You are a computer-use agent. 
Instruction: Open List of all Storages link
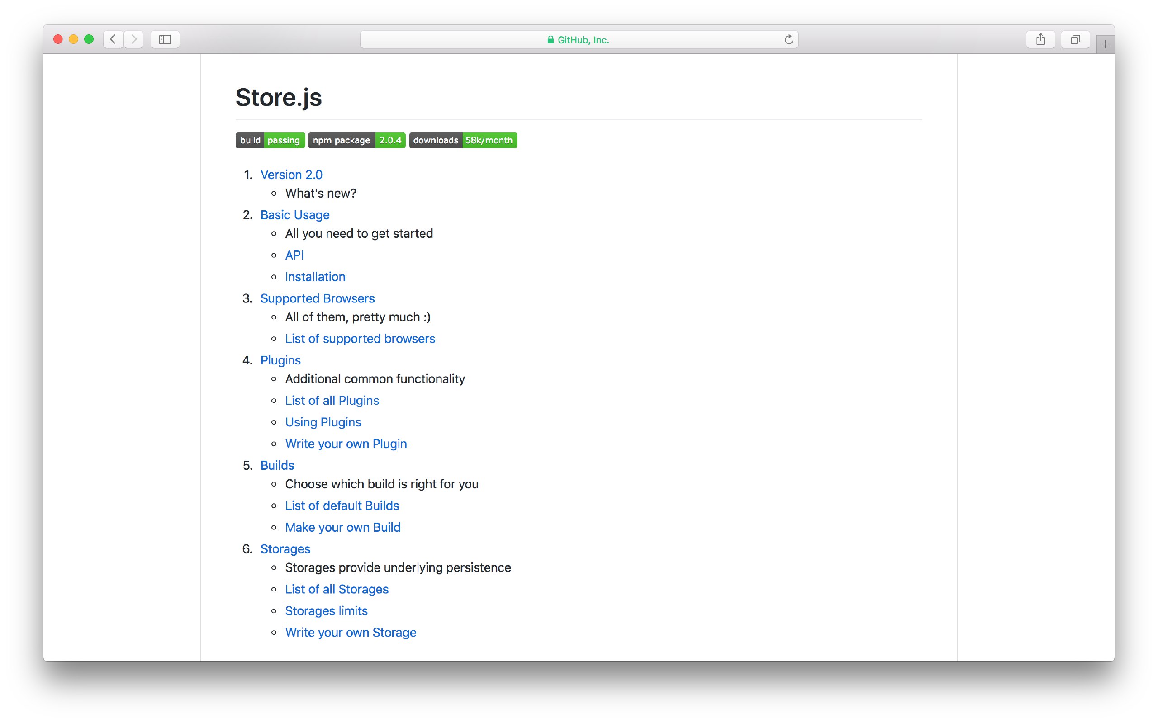pos(337,589)
